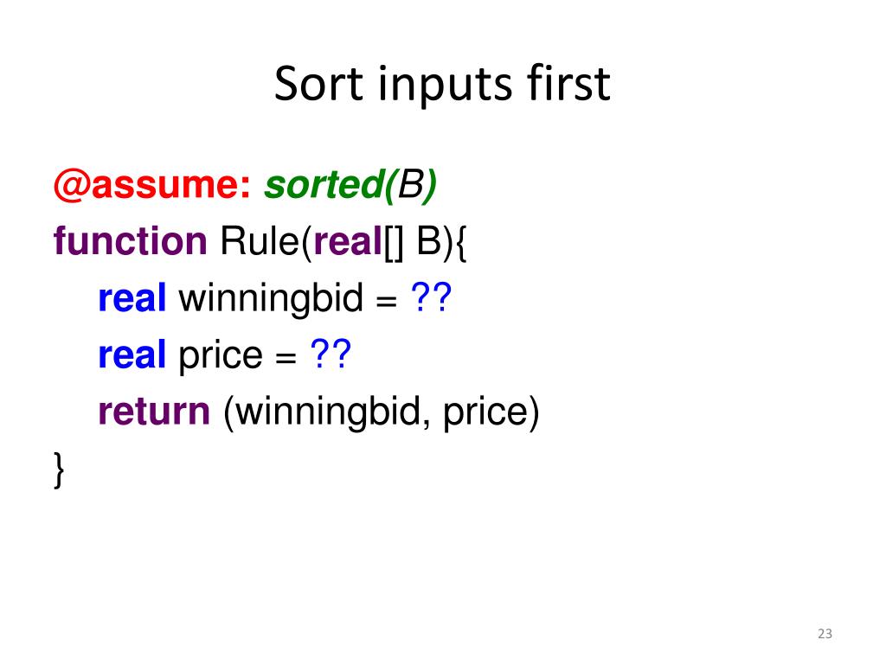Select the purple "return" keyword
This screenshot has height=664, width=886.
click(154, 412)
